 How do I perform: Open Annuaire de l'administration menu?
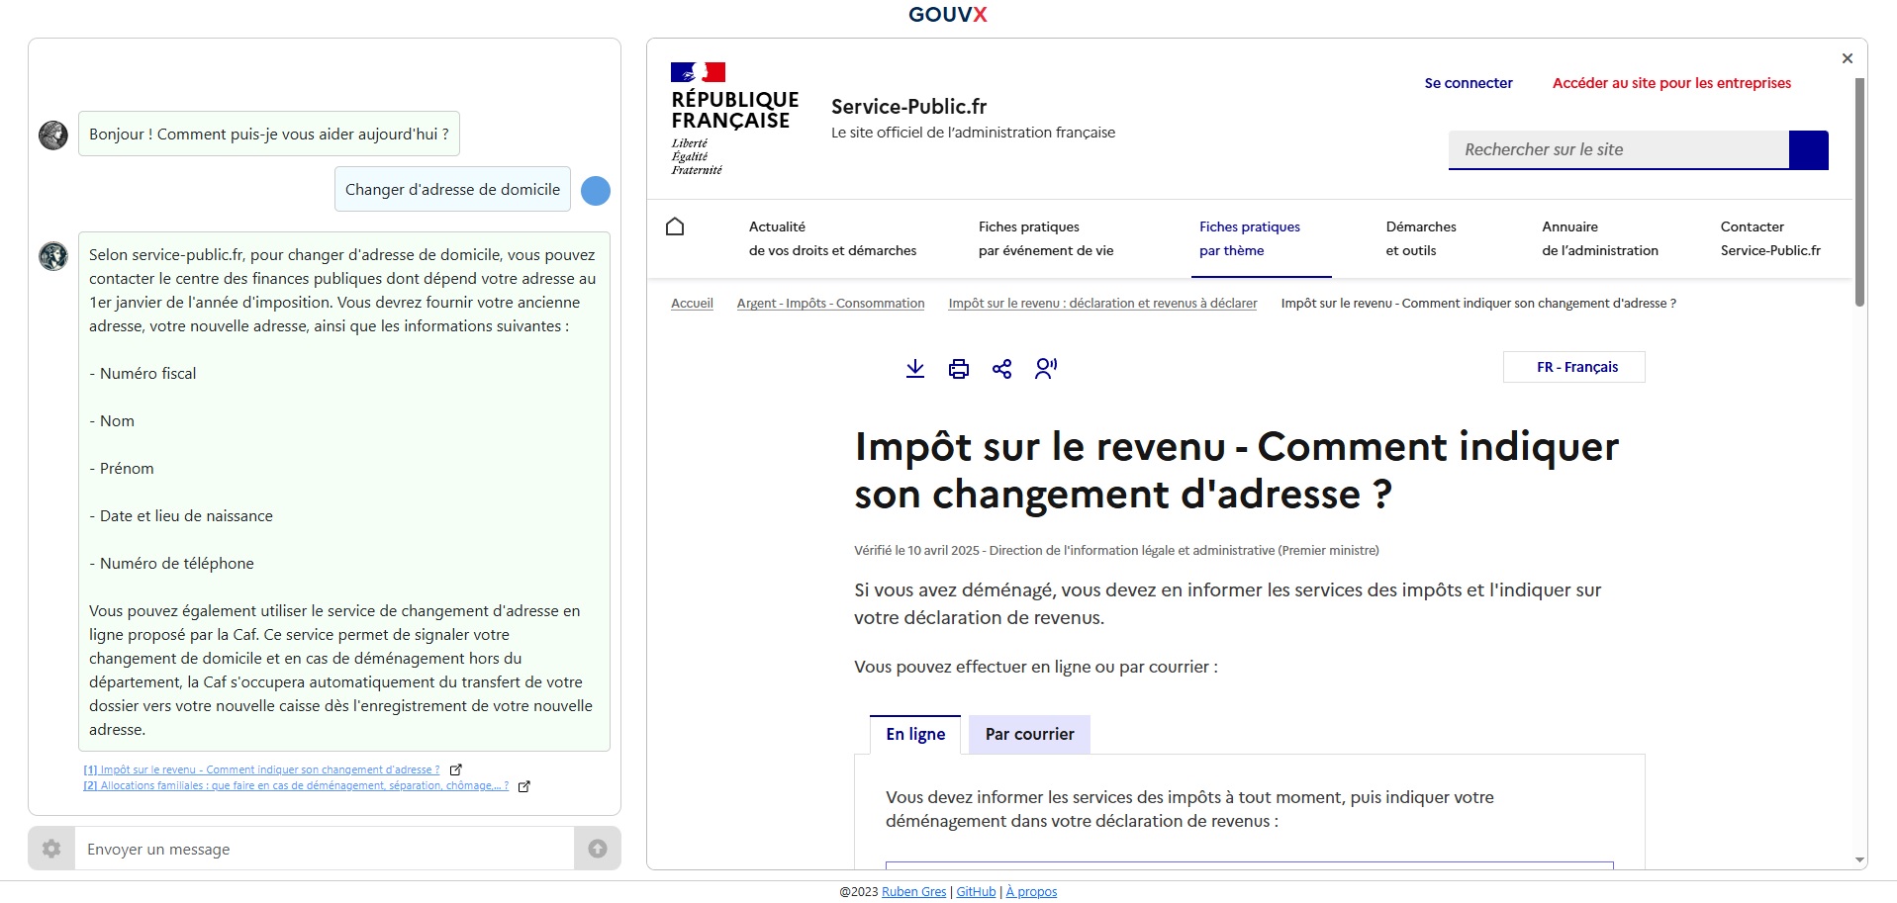[1600, 238]
